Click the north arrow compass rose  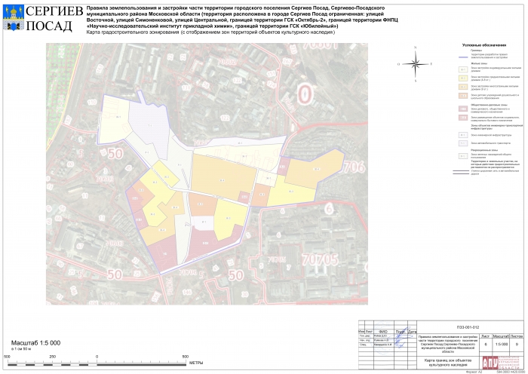(x=415, y=64)
